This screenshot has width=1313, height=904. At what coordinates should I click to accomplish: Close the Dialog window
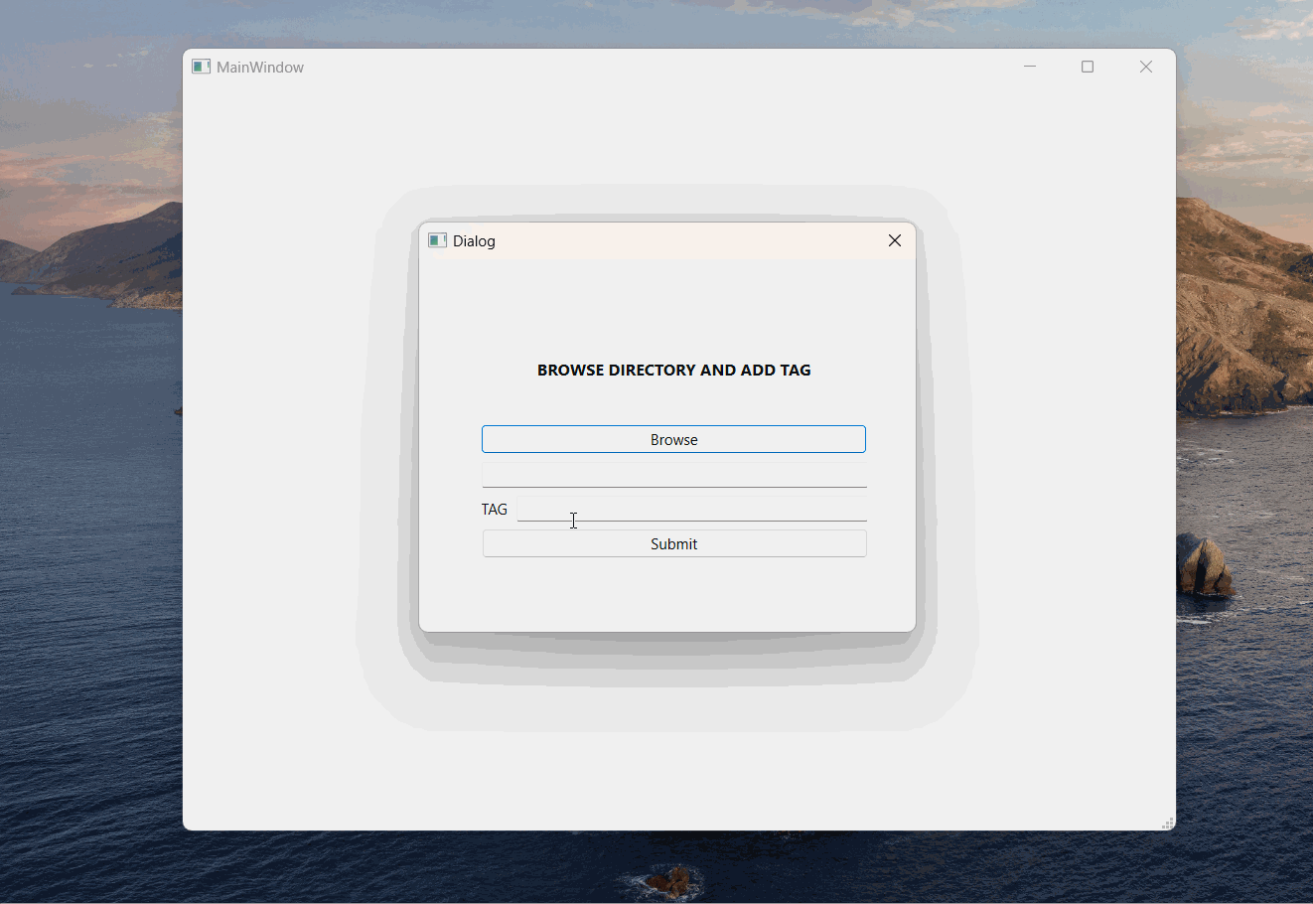(895, 240)
